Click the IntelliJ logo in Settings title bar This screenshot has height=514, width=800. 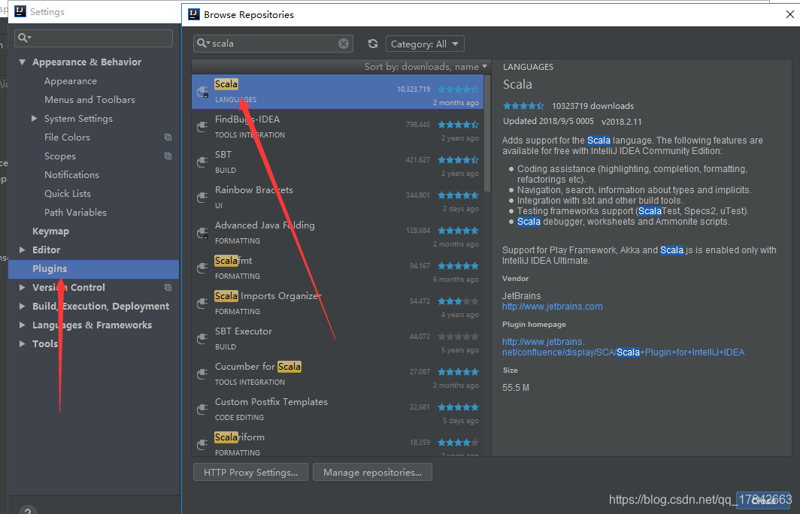point(20,11)
